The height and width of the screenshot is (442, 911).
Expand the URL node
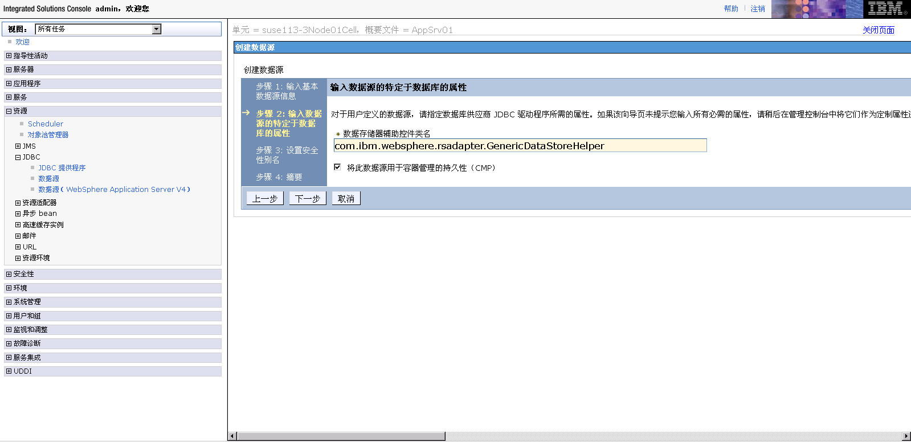18,247
